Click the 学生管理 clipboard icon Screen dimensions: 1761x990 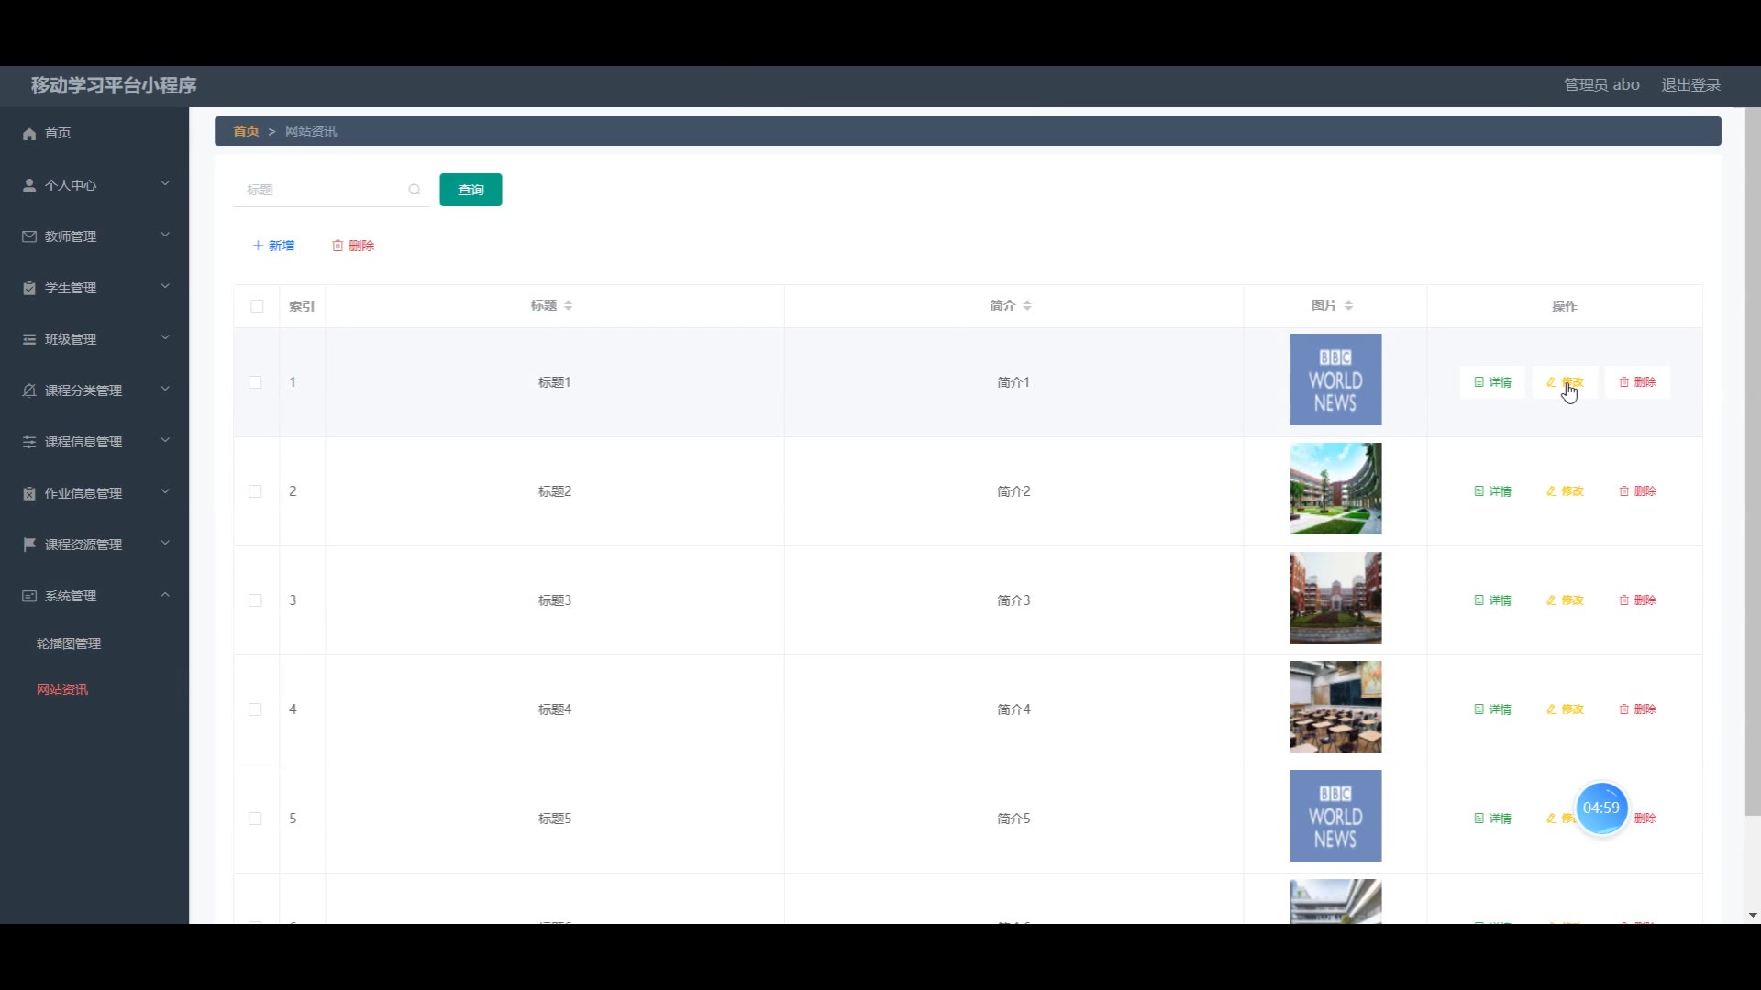(29, 288)
